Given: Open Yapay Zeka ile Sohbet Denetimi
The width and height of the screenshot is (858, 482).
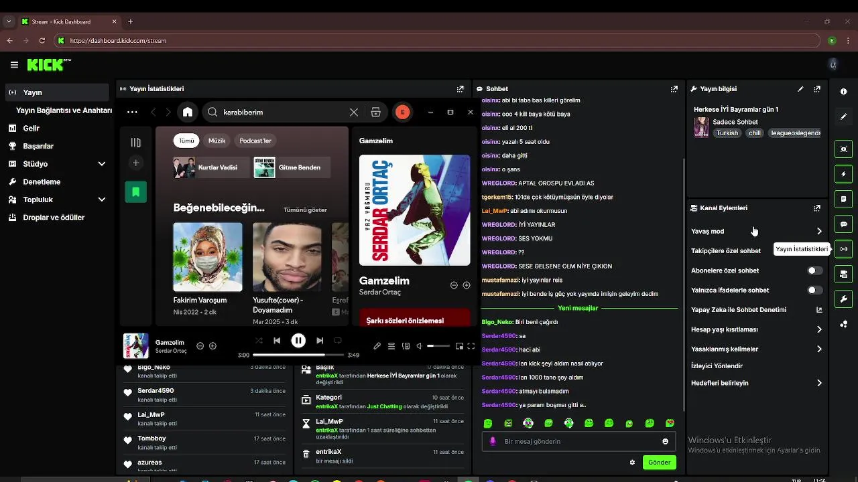Looking at the screenshot, I should pos(756,310).
